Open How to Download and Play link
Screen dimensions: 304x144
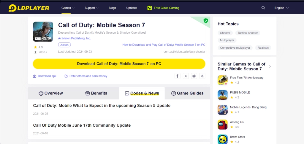point(164,45)
